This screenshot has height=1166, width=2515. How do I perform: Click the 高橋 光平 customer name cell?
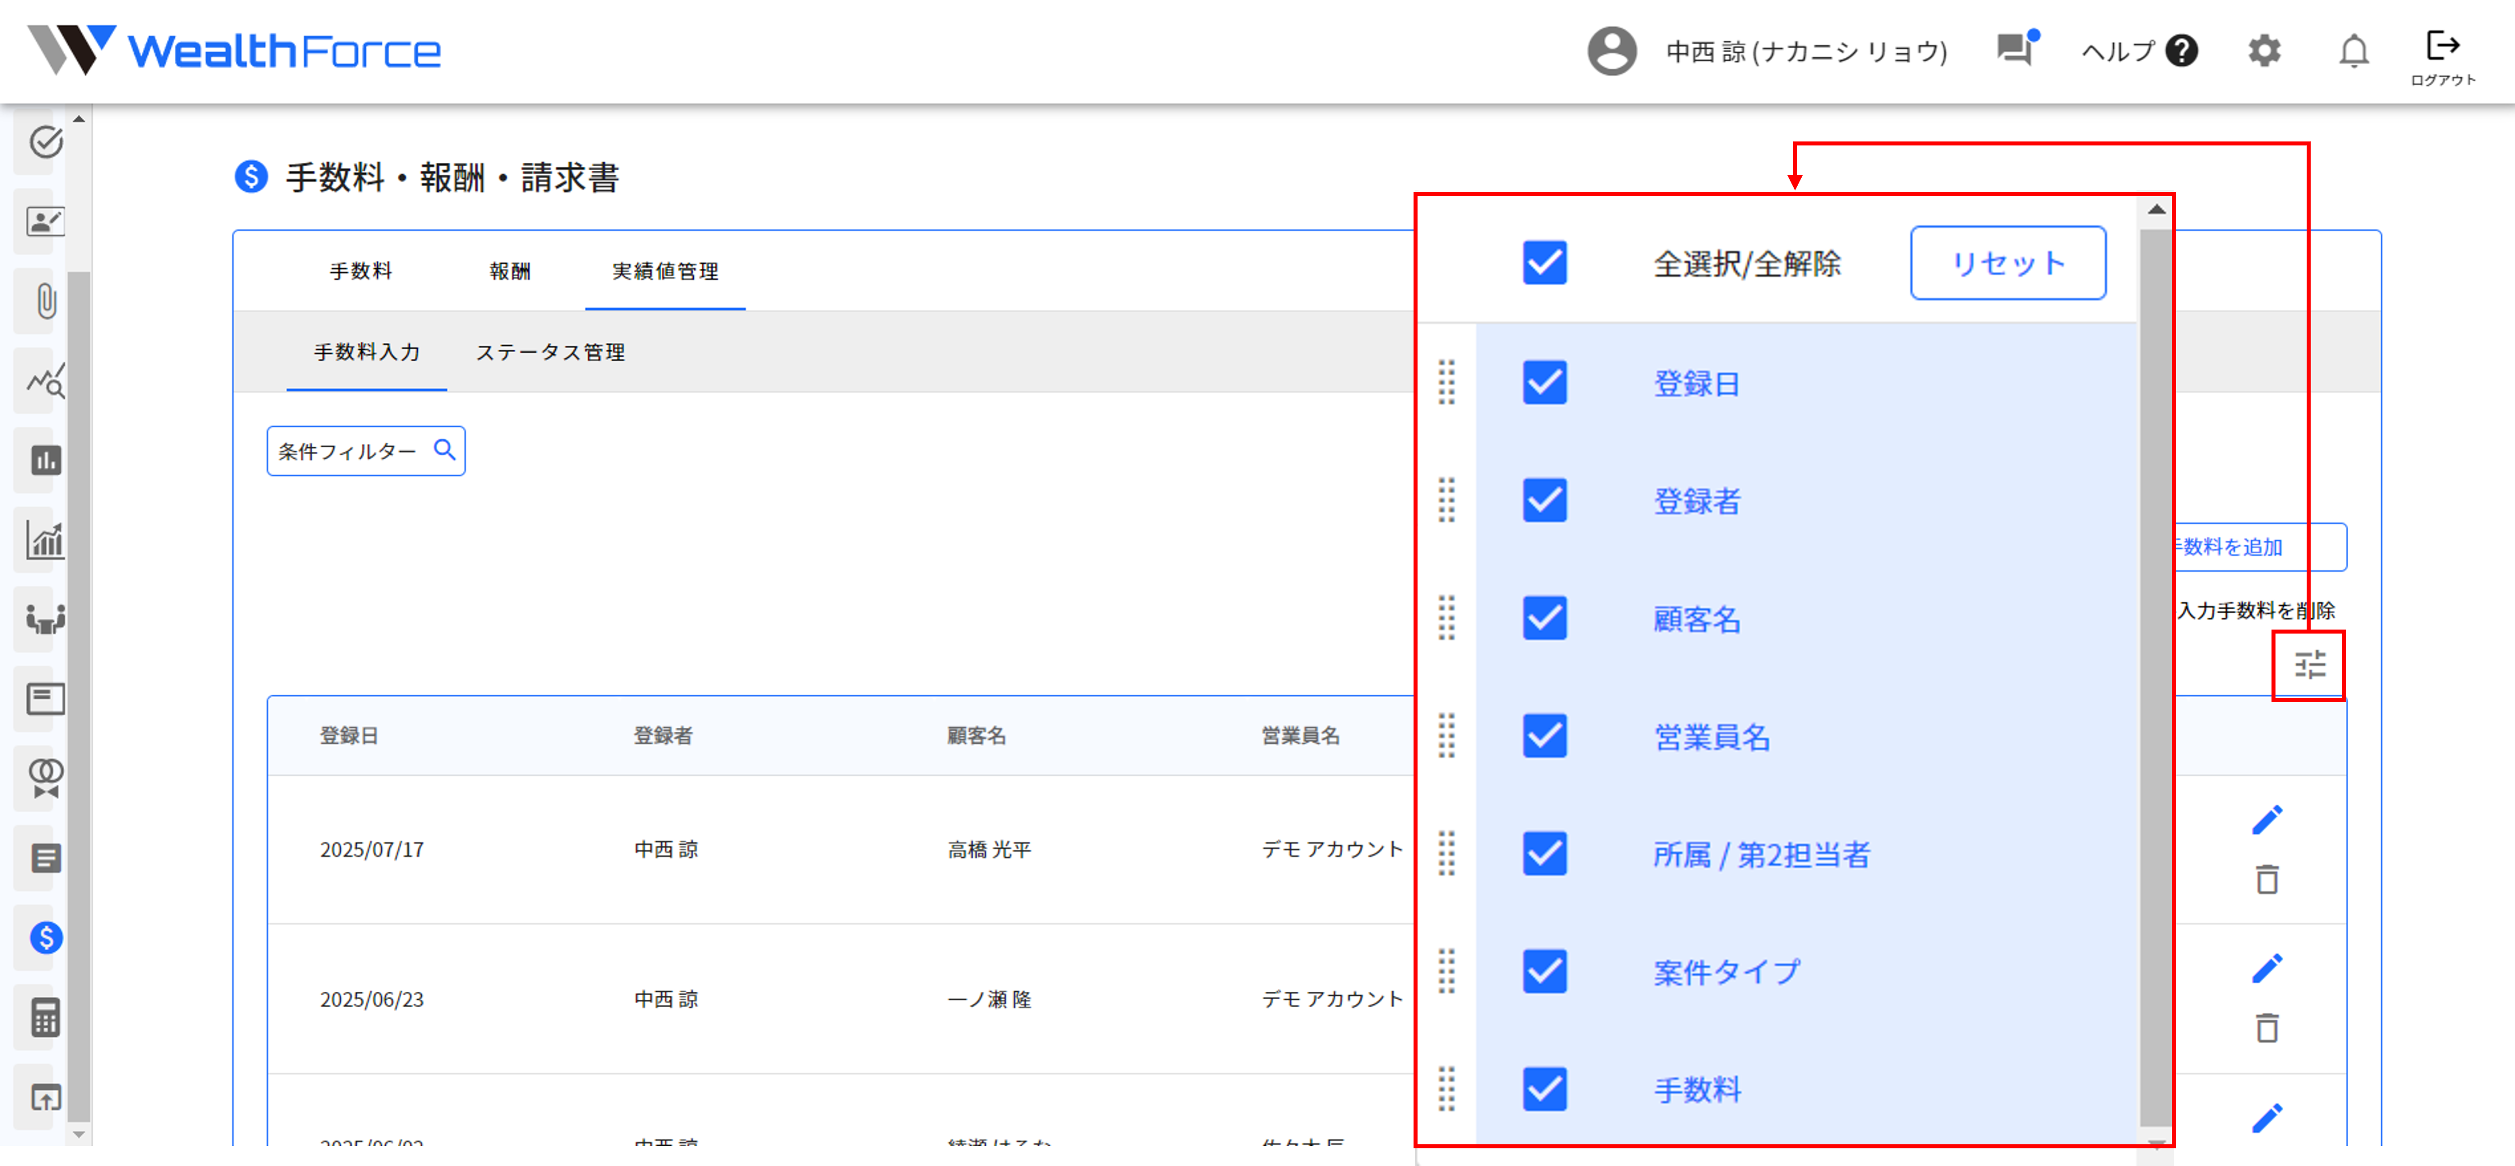[989, 850]
